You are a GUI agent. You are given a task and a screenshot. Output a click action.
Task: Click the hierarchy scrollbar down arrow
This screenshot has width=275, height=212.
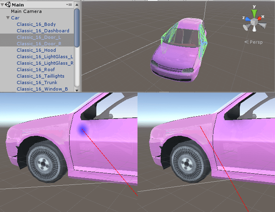click(77, 90)
